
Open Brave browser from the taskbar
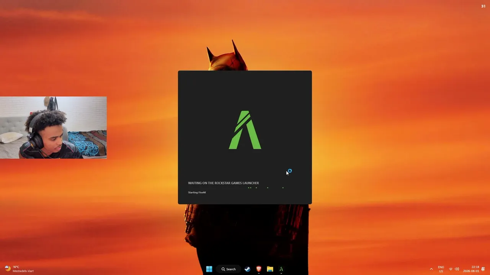(x=259, y=269)
